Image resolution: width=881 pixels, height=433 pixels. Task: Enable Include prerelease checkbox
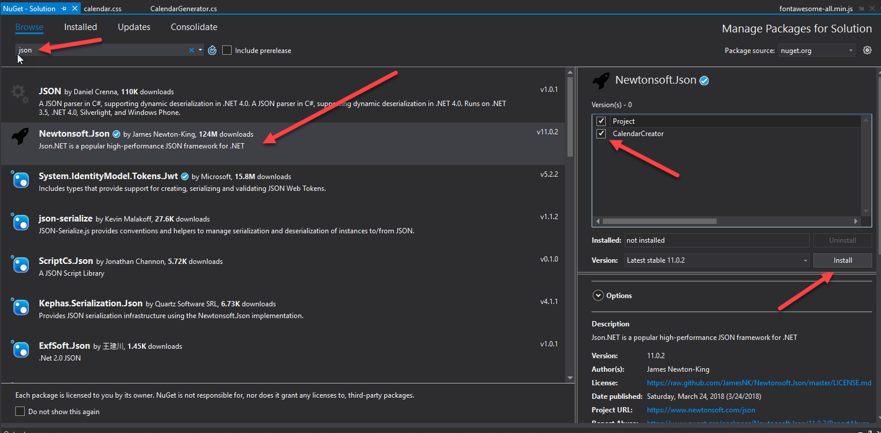click(227, 51)
